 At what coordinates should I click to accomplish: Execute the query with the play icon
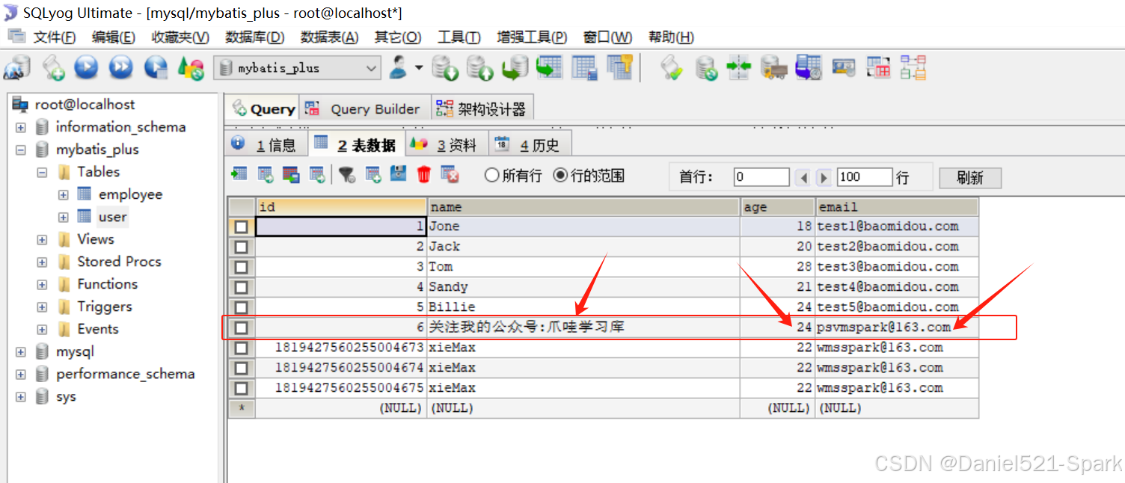pyautogui.click(x=86, y=67)
